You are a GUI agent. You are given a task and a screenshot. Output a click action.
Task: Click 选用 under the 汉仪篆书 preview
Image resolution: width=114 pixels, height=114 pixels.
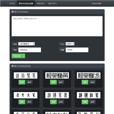tap(61, 102)
